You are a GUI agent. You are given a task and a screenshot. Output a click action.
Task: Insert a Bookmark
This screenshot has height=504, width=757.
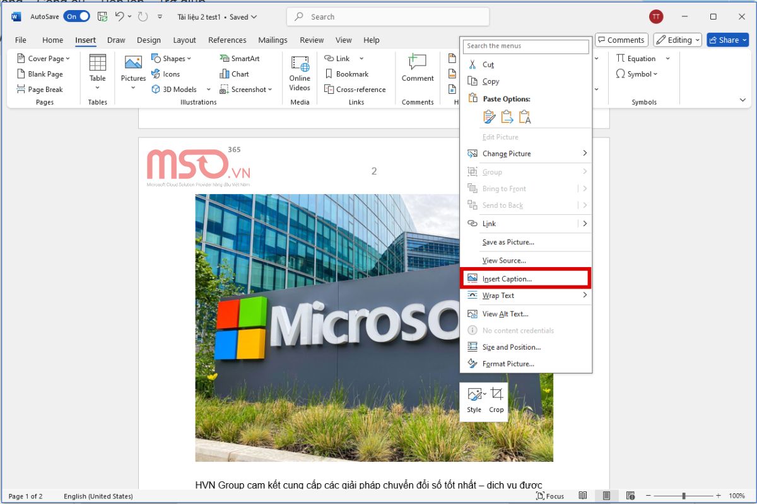point(346,74)
